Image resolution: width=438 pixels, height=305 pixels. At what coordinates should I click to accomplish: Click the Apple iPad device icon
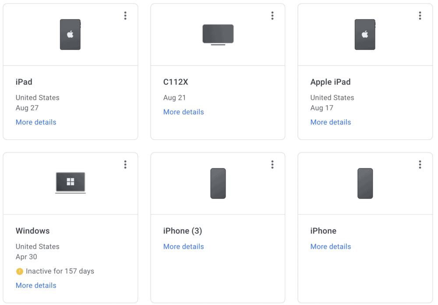(365, 34)
